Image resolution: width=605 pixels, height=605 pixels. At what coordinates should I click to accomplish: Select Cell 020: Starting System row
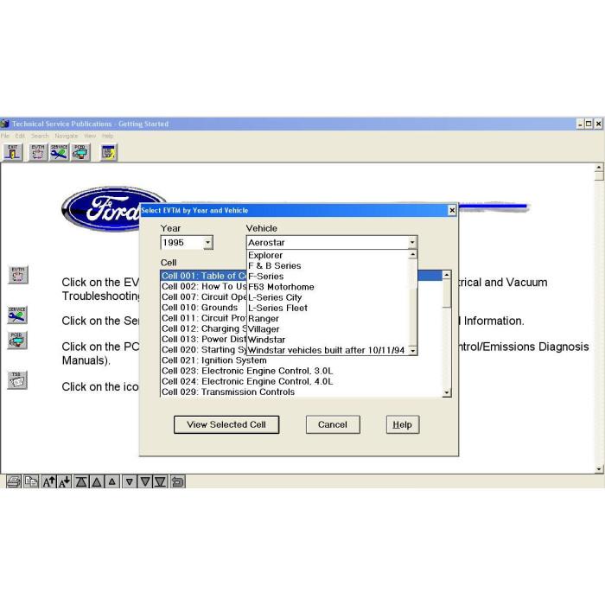pos(203,350)
